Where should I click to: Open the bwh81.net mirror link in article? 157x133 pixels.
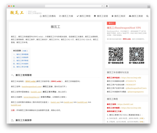click(36, 92)
